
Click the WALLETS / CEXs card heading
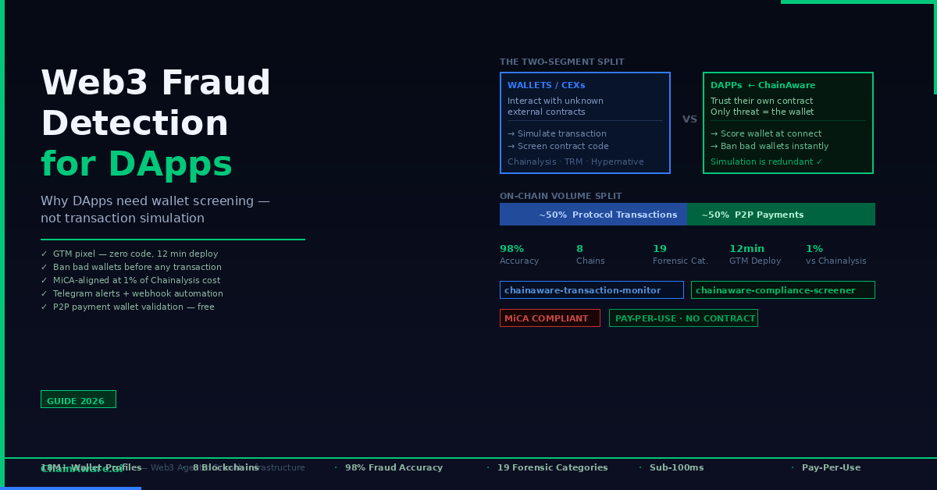(x=546, y=86)
